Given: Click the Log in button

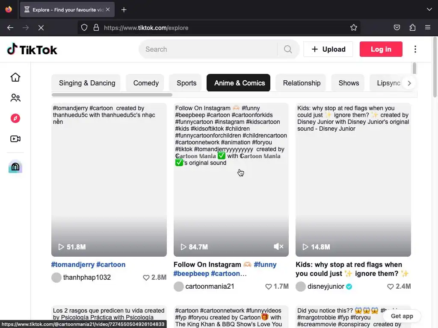Looking at the screenshot, I should [x=381, y=49].
